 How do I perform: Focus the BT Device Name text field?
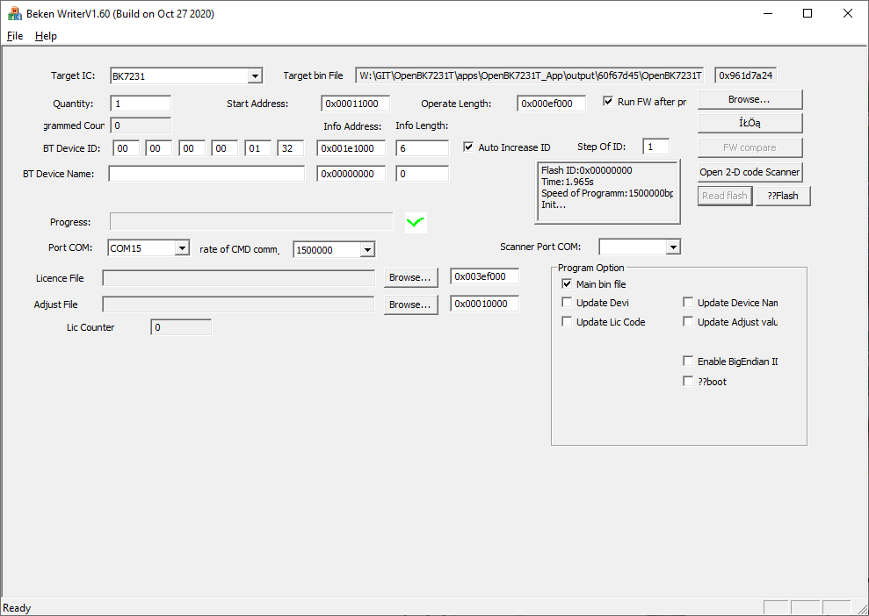click(206, 174)
